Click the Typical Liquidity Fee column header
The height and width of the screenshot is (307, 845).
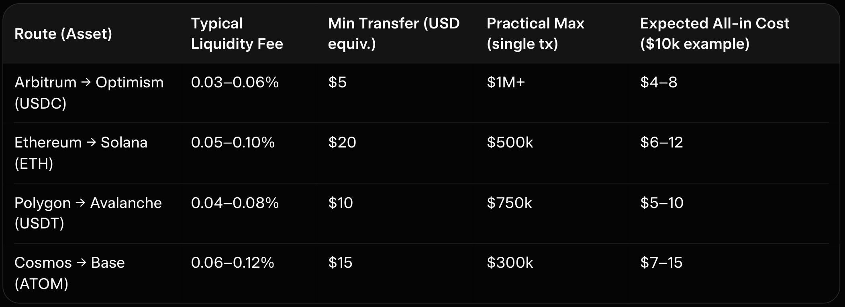[x=237, y=34]
